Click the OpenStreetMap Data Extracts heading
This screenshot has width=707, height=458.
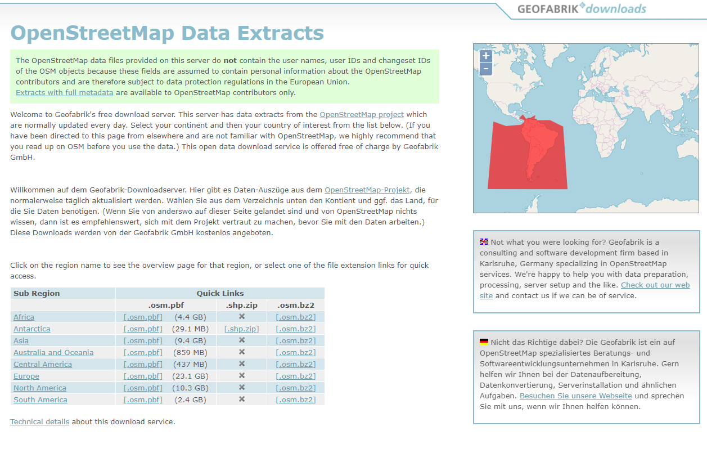click(x=167, y=34)
